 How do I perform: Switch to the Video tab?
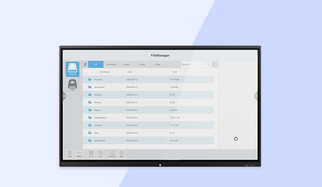158,64
